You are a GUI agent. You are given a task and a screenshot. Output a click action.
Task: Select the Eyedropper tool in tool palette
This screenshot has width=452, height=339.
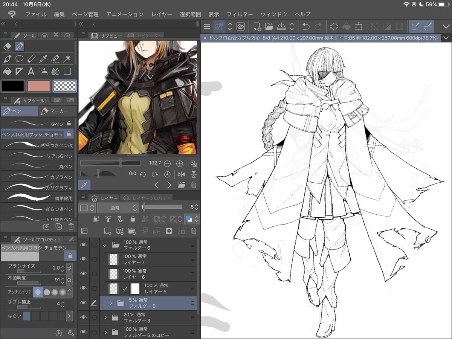(43, 59)
